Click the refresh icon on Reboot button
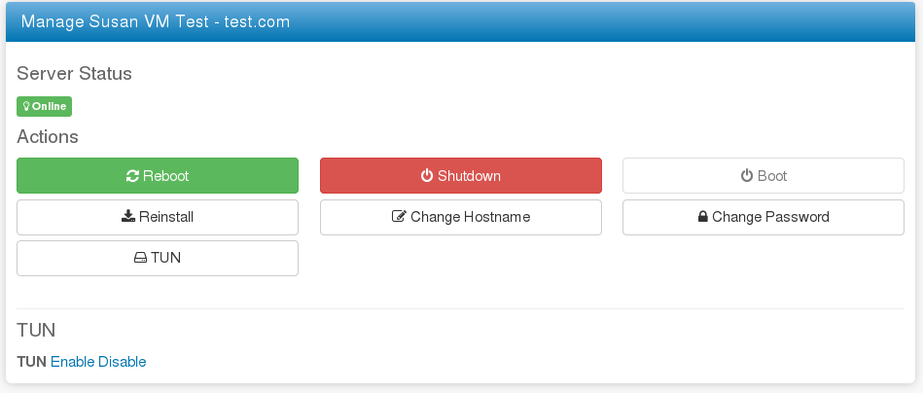The height and width of the screenshot is (393, 923). click(x=132, y=176)
